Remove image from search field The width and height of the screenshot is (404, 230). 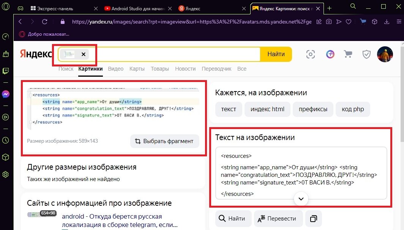[x=84, y=54]
